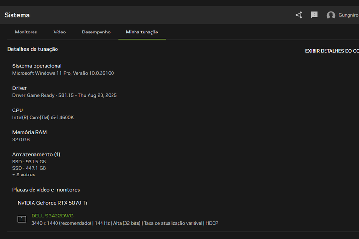The width and height of the screenshot is (359, 239).
Task: Click the monitor number 1 icon
Action: pyautogui.click(x=22, y=219)
